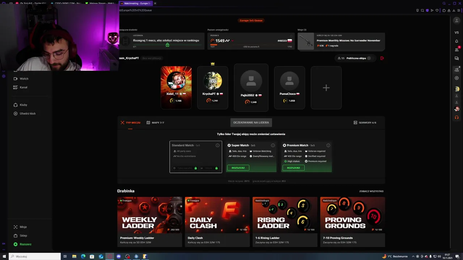Open Daily Clash card
This screenshot has width=463, height=260.
coord(217,222)
